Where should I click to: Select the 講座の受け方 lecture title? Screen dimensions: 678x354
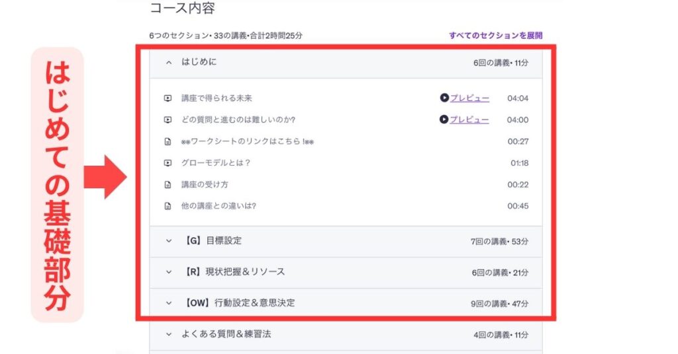click(205, 184)
